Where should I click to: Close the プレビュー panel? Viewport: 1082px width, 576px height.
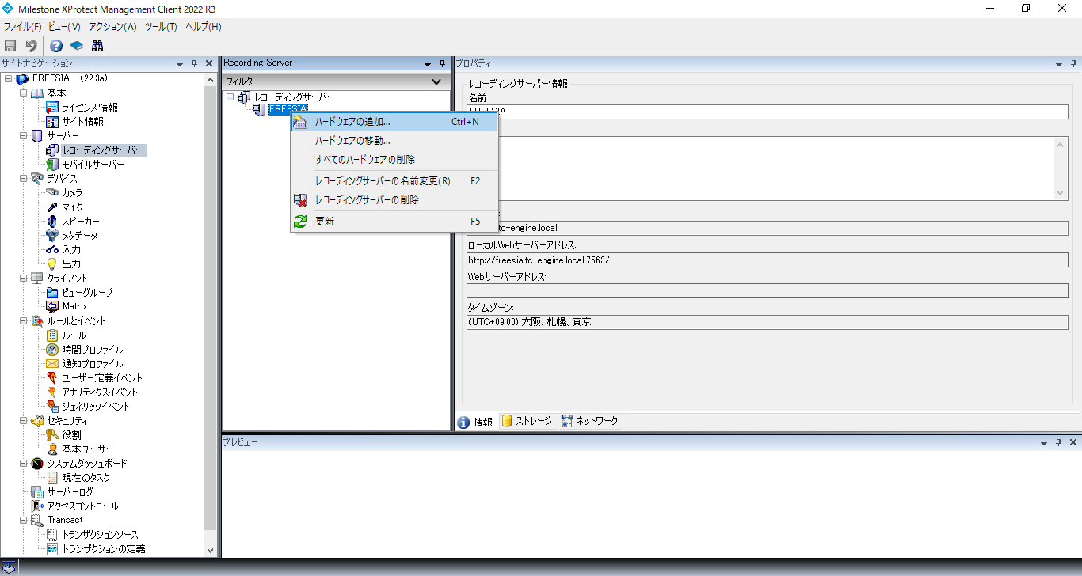(x=1073, y=442)
